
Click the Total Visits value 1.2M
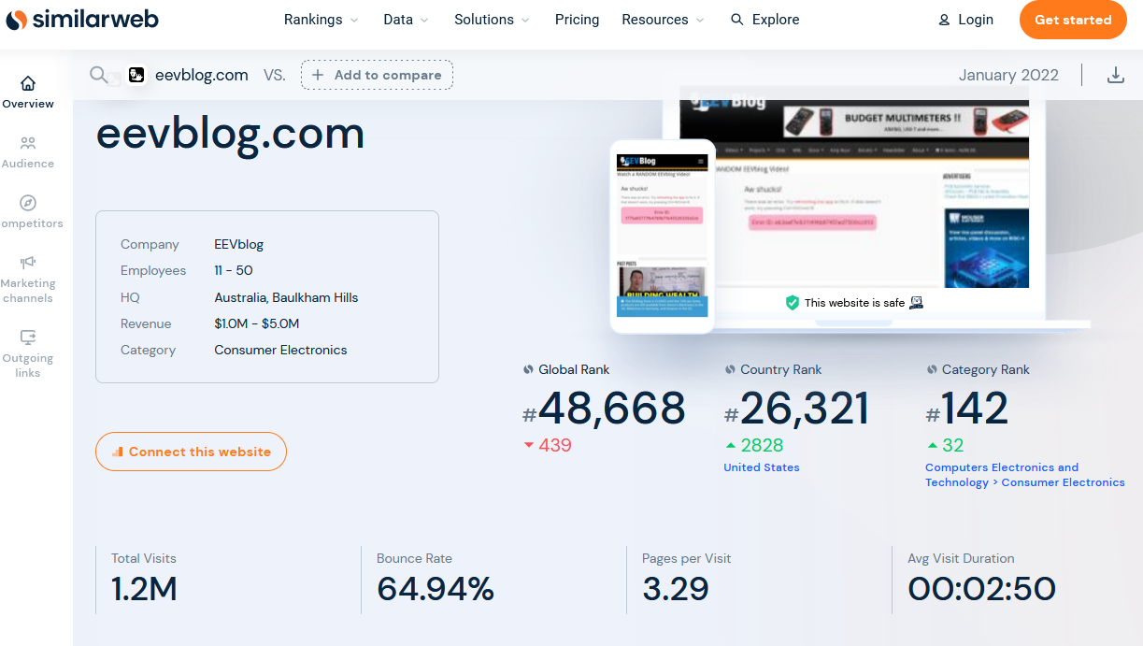point(144,589)
